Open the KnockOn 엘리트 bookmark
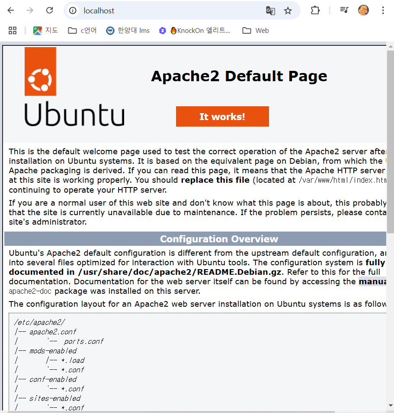This screenshot has height=413, width=394. [x=195, y=31]
